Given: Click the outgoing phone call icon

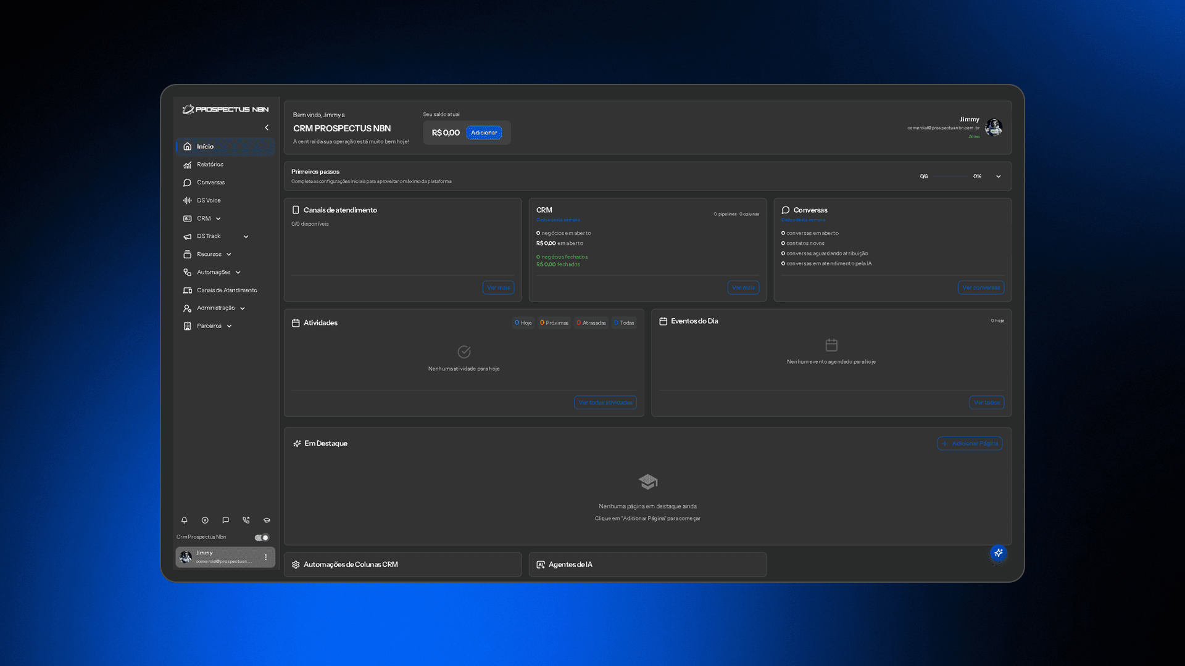Looking at the screenshot, I should (x=246, y=520).
